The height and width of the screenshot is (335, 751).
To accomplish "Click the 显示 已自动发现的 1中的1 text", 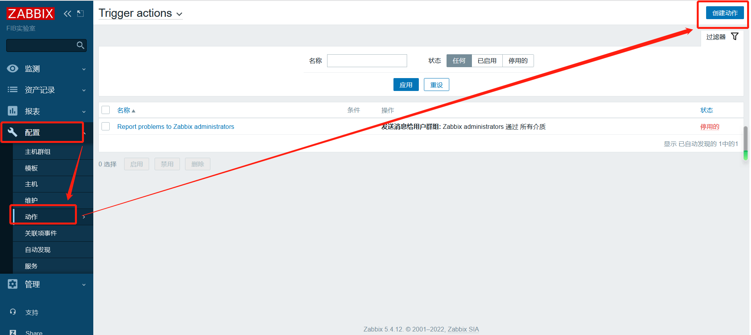I will pos(701,144).
